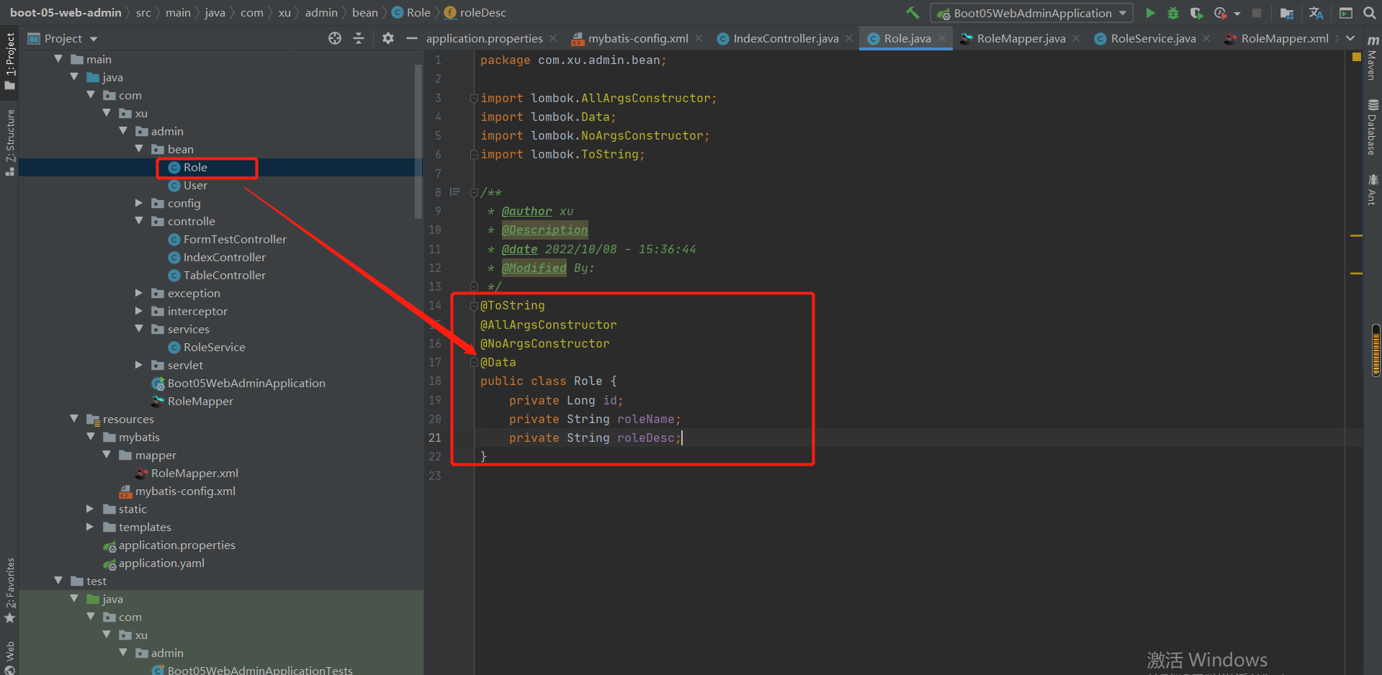Collapse the bean package node
The image size is (1382, 675).
pos(139,149)
